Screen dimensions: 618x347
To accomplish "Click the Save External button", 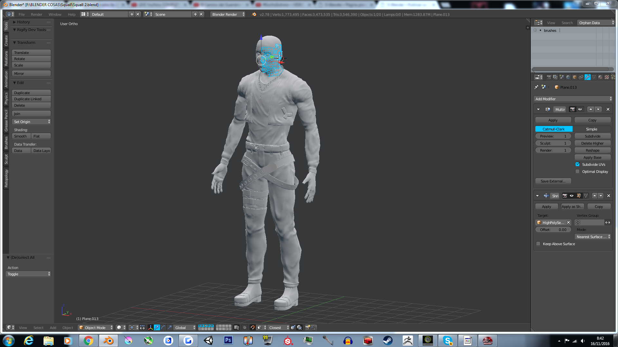I will click(553, 181).
